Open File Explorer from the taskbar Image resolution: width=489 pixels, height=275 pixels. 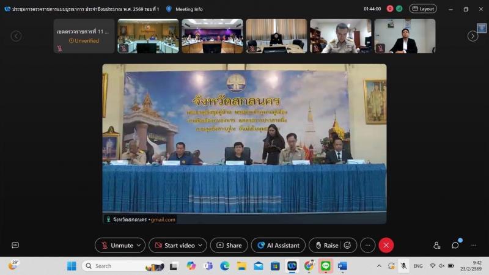(x=241, y=266)
